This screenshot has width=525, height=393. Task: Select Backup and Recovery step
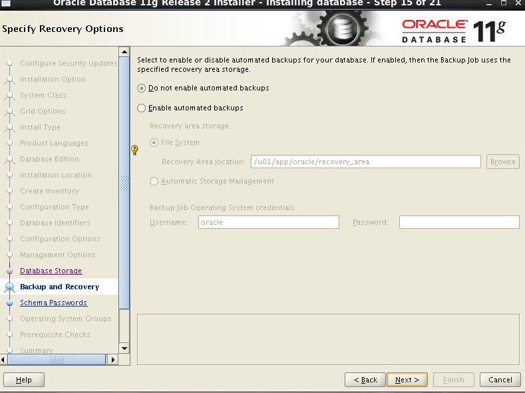click(60, 287)
